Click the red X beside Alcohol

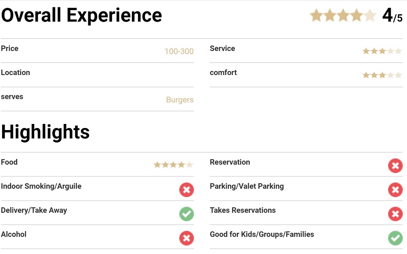tap(186, 238)
